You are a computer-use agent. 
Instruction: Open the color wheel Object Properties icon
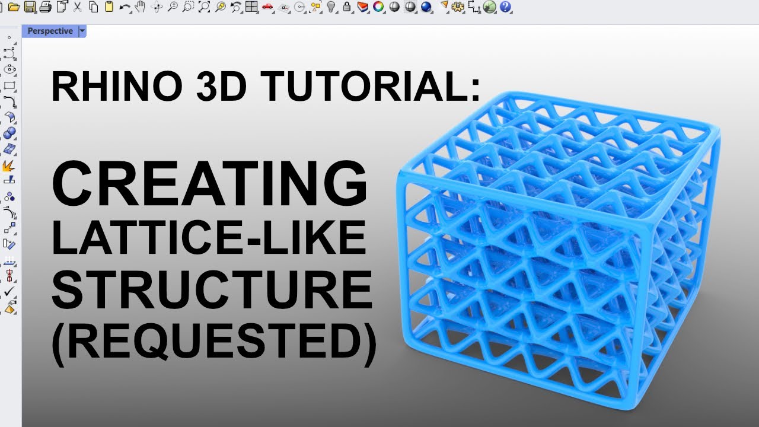click(x=378, y=7)
